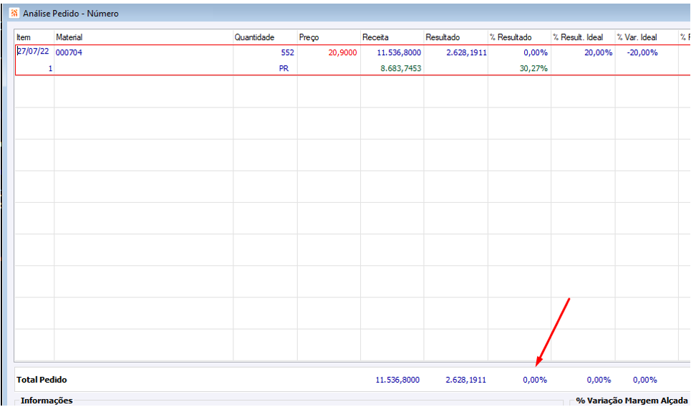Sort by the Material column header

(69, 37)
